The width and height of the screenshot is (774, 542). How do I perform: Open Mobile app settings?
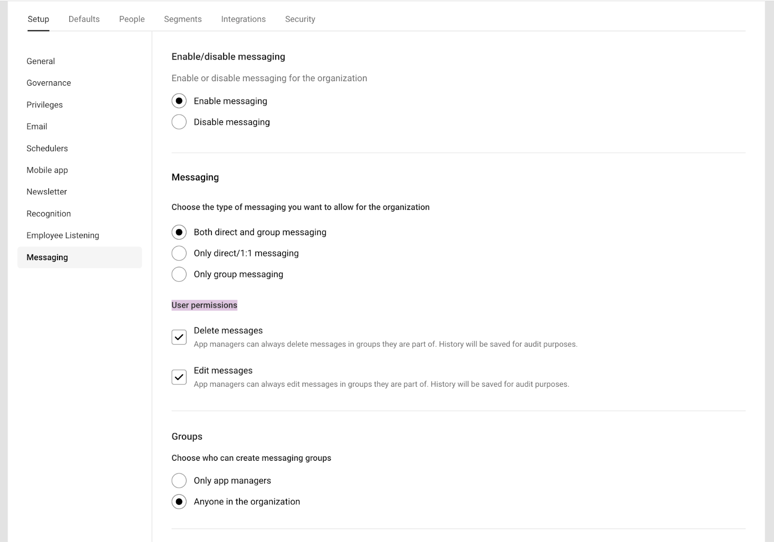click(47, 170)
